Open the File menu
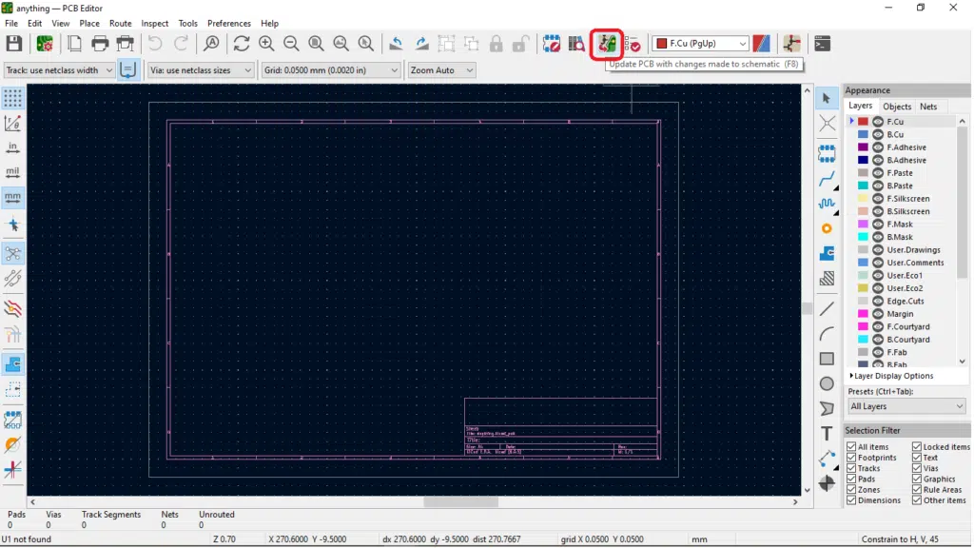 click(11, 23)
